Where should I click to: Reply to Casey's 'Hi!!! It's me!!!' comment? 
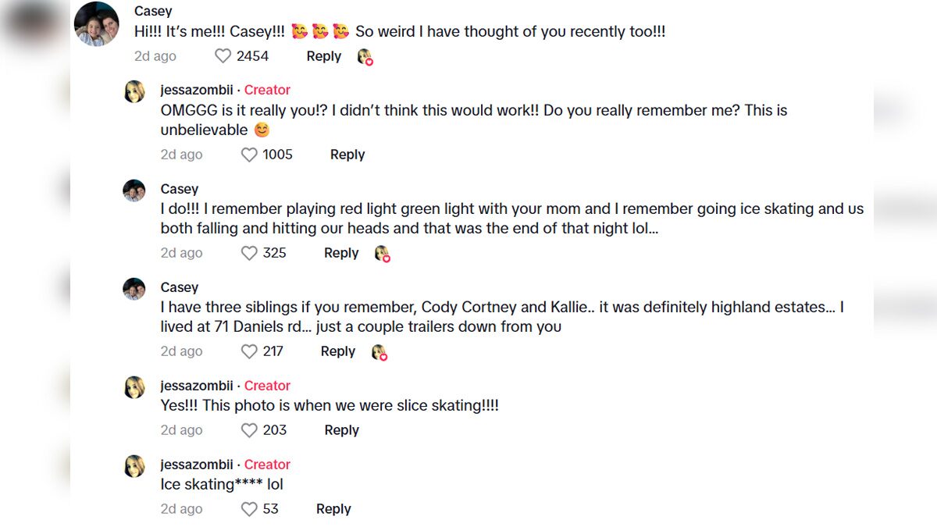(323, 56)
